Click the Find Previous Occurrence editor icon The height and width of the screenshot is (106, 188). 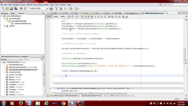pyautogui.click(x=85, y=16)
